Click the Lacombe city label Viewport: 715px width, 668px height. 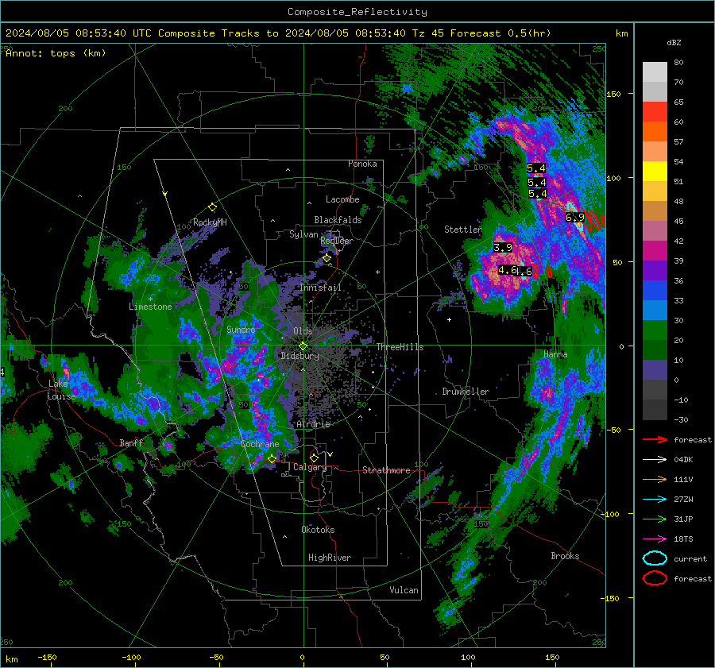pos(342,199)
